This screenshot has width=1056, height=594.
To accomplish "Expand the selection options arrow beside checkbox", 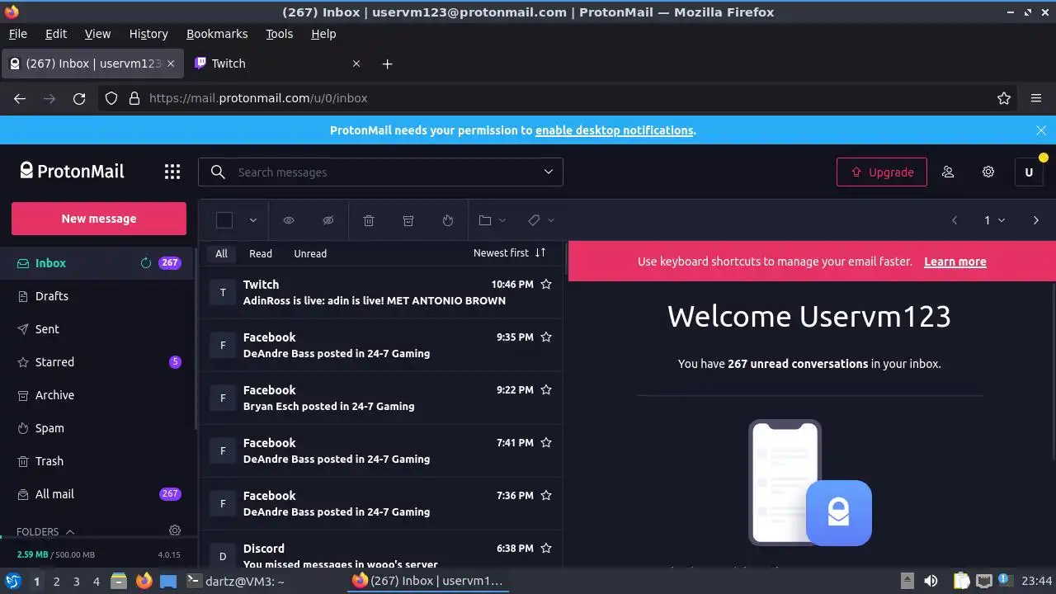I will coord(252,220).
